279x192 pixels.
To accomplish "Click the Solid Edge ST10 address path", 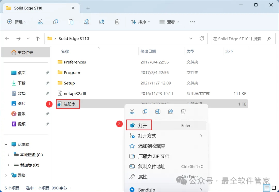I will [74, 38].
